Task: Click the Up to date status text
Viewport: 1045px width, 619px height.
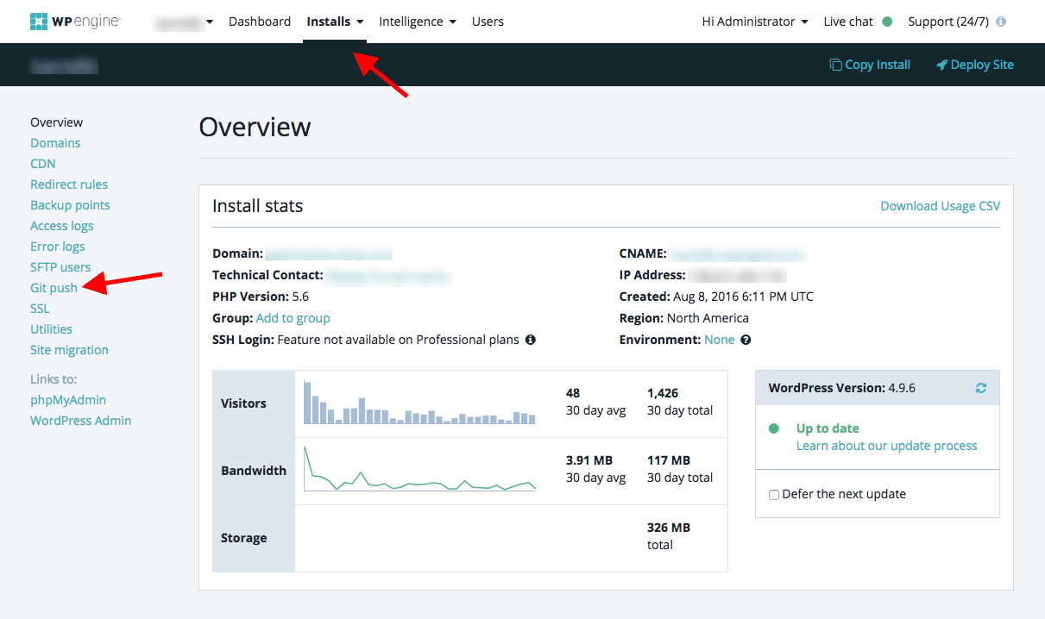Action: (828, 428)
